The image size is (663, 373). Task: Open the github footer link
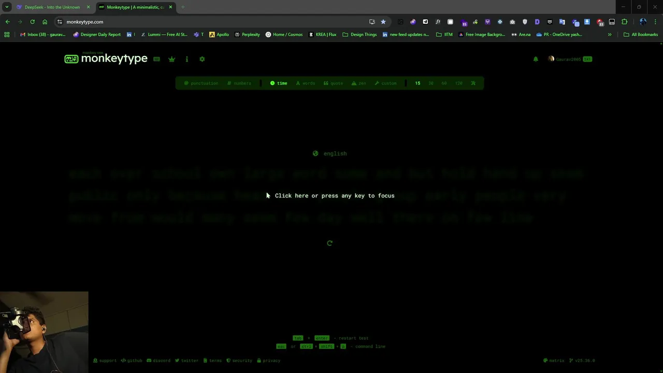[132, 361]
